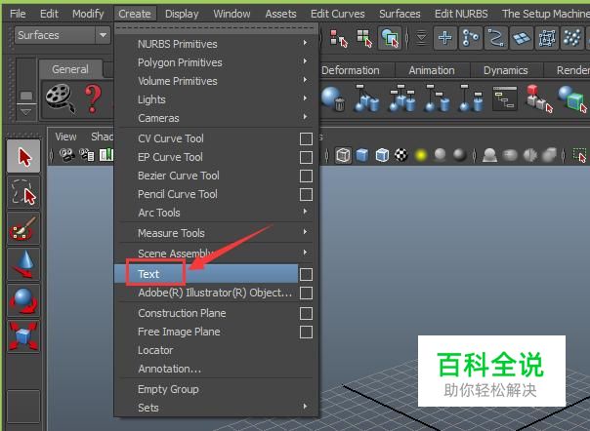Click the select by hierarchy icon
Image resolution: width=590 pixels, height=431 pixels.
pyautogui.click(x=338, y=38)
